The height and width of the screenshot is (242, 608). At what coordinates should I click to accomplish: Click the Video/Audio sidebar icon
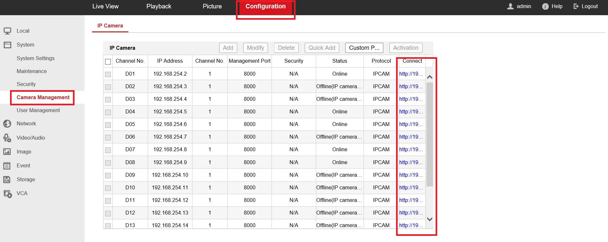tap(7, 138)
